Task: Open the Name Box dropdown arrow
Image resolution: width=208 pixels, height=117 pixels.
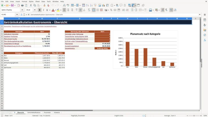Action: [17, 15]
